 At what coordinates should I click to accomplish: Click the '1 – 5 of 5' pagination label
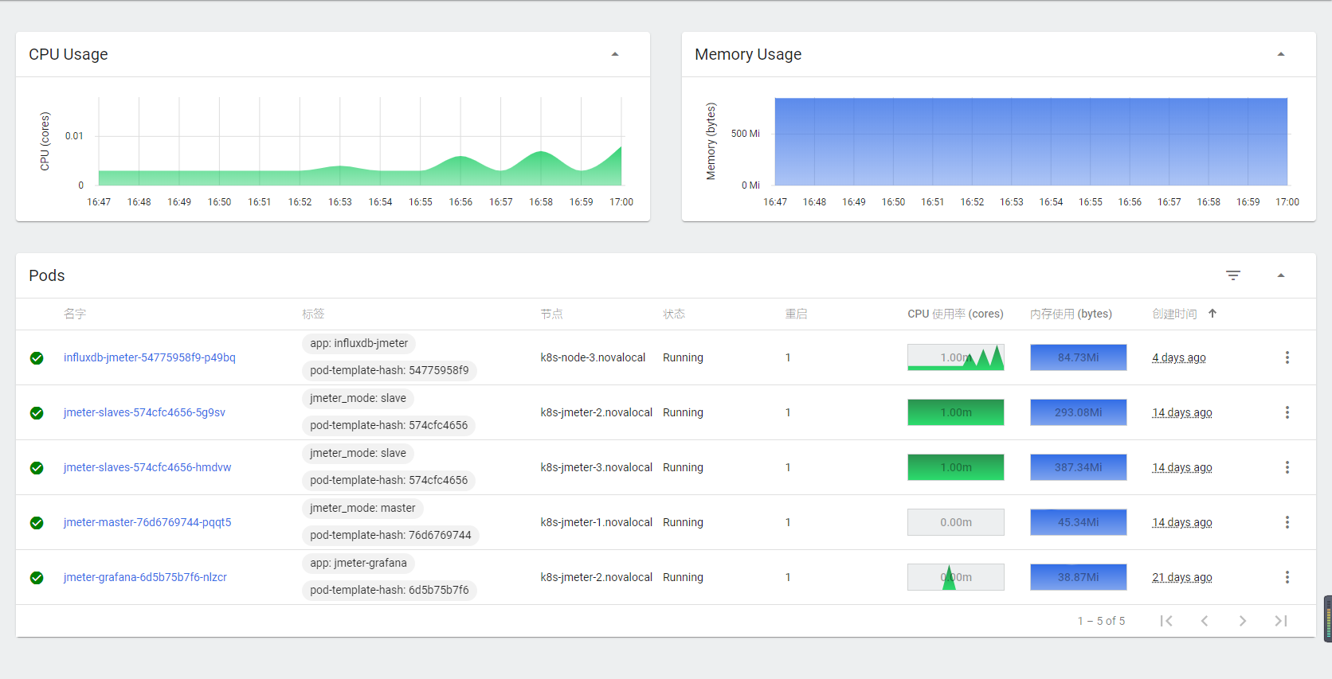pyautogui.click(x=1101, y=621)
